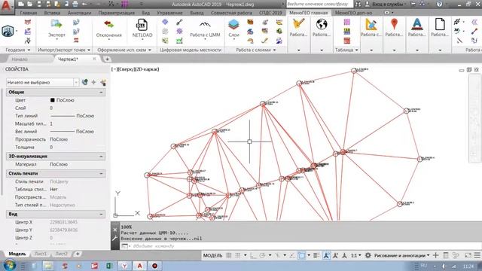The image size is (482, 271).
Task: Click the Слои layers stack icon
Action: (233, 25)
